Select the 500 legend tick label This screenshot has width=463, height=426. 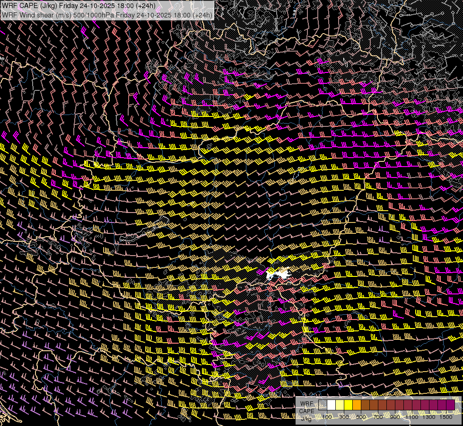click(x=361, y=417)
